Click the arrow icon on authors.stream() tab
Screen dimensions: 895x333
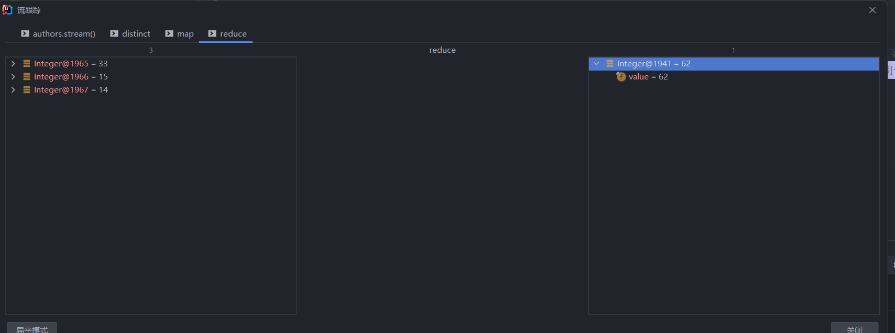25,33
